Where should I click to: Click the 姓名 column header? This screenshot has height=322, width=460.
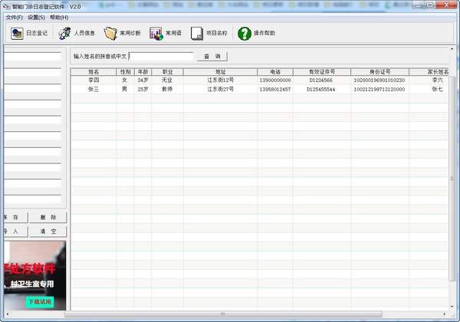[x=94, y=71]
